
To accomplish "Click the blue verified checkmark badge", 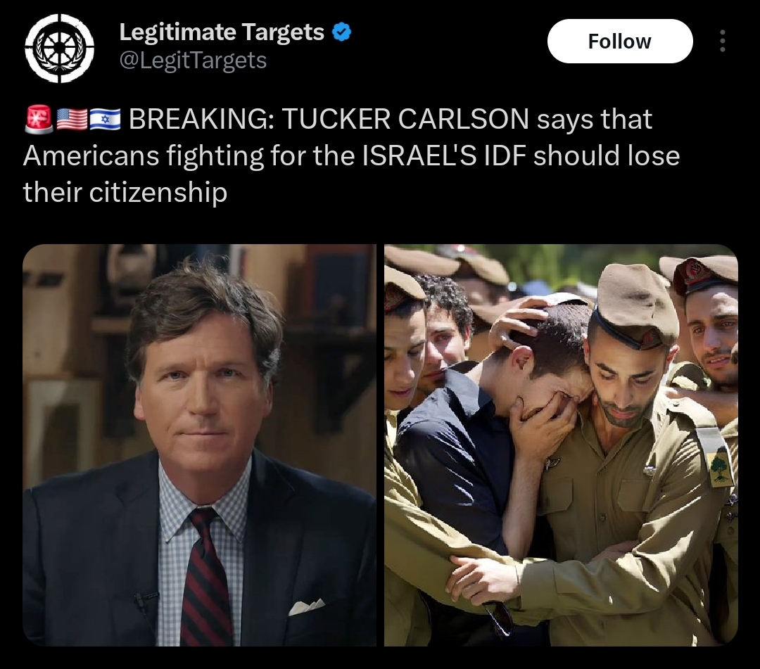I will tap(342, 32).
